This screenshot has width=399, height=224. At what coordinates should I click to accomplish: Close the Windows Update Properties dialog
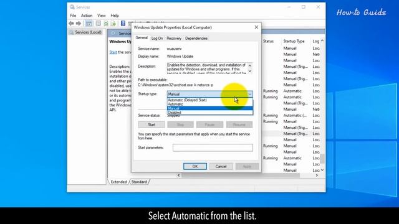click(x=256, y=27)
